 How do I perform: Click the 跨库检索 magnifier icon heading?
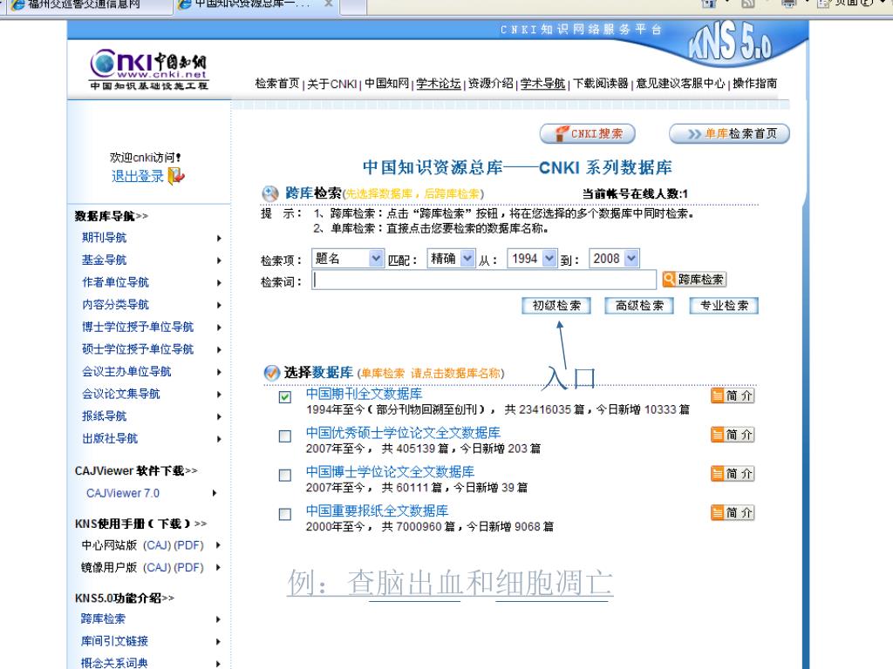tap(270, 194)
